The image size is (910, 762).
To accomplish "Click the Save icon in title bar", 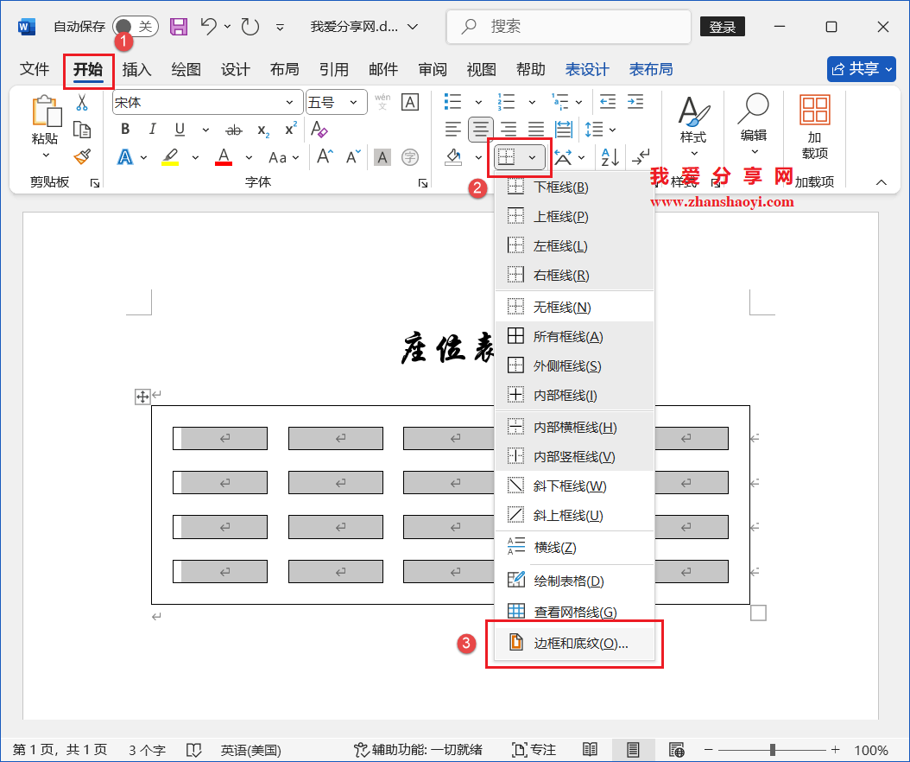I will [178, 27].
